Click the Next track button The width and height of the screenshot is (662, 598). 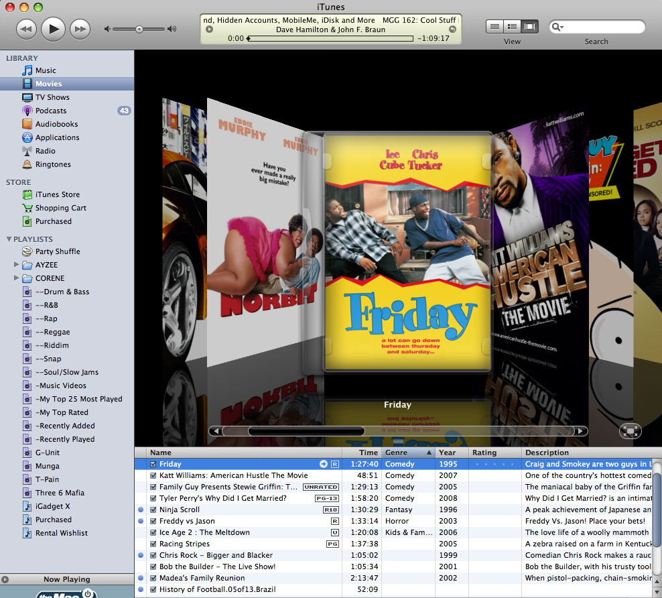click(79, 29)
